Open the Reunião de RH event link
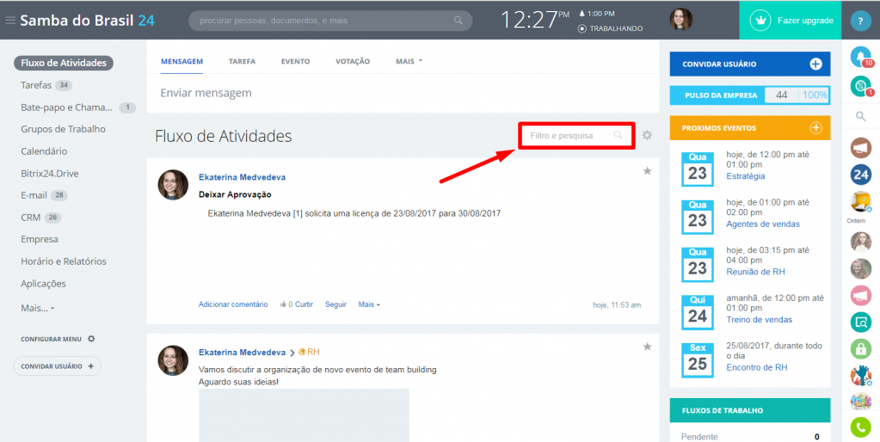This screenshot has height=442, width=880. pyautogui.click(x=755, y=272)
